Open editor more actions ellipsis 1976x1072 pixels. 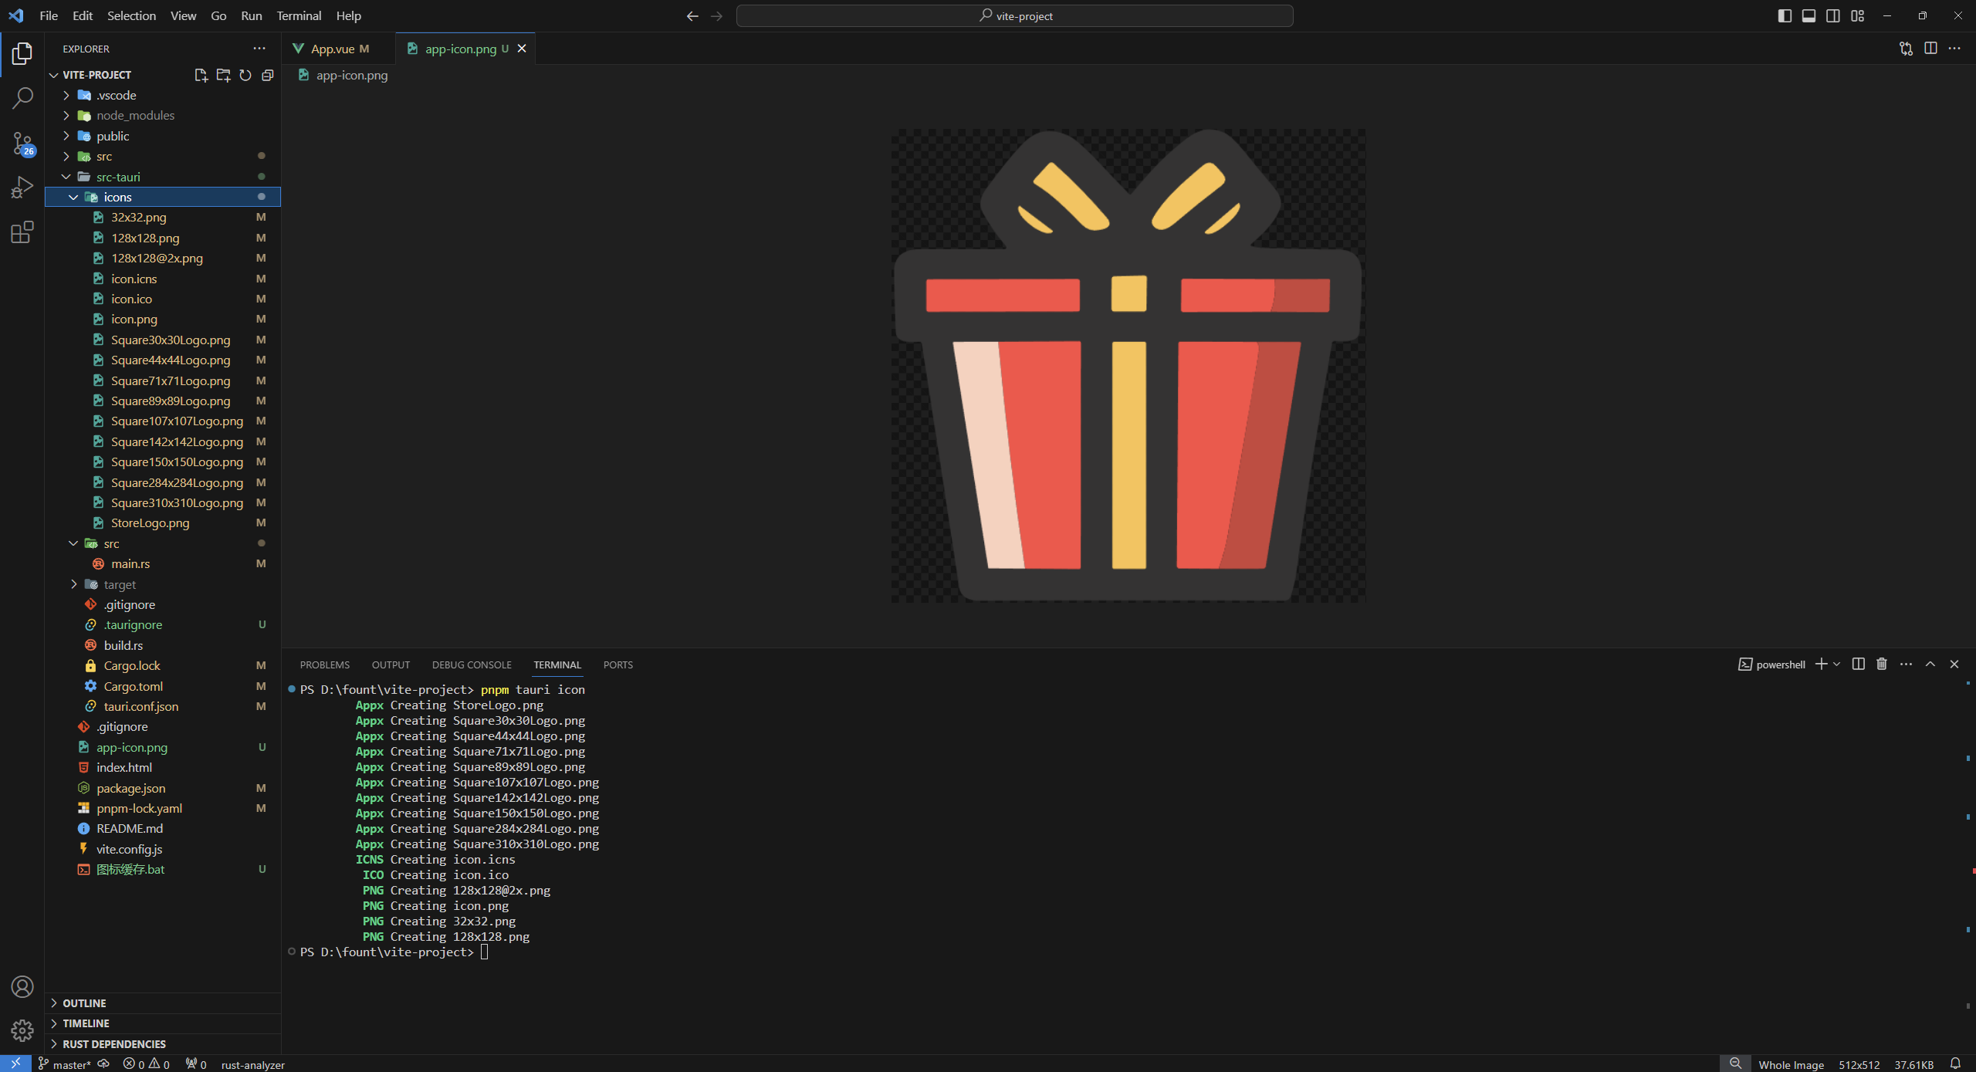(1954, 49)
